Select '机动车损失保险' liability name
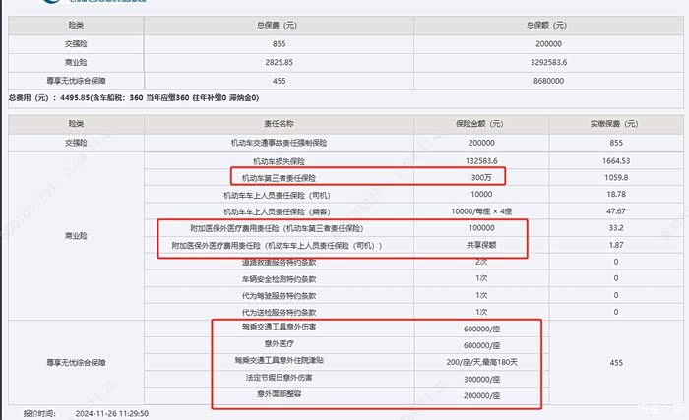The height and width of the screenshot is (420, 689). click(x=279, y=161)
